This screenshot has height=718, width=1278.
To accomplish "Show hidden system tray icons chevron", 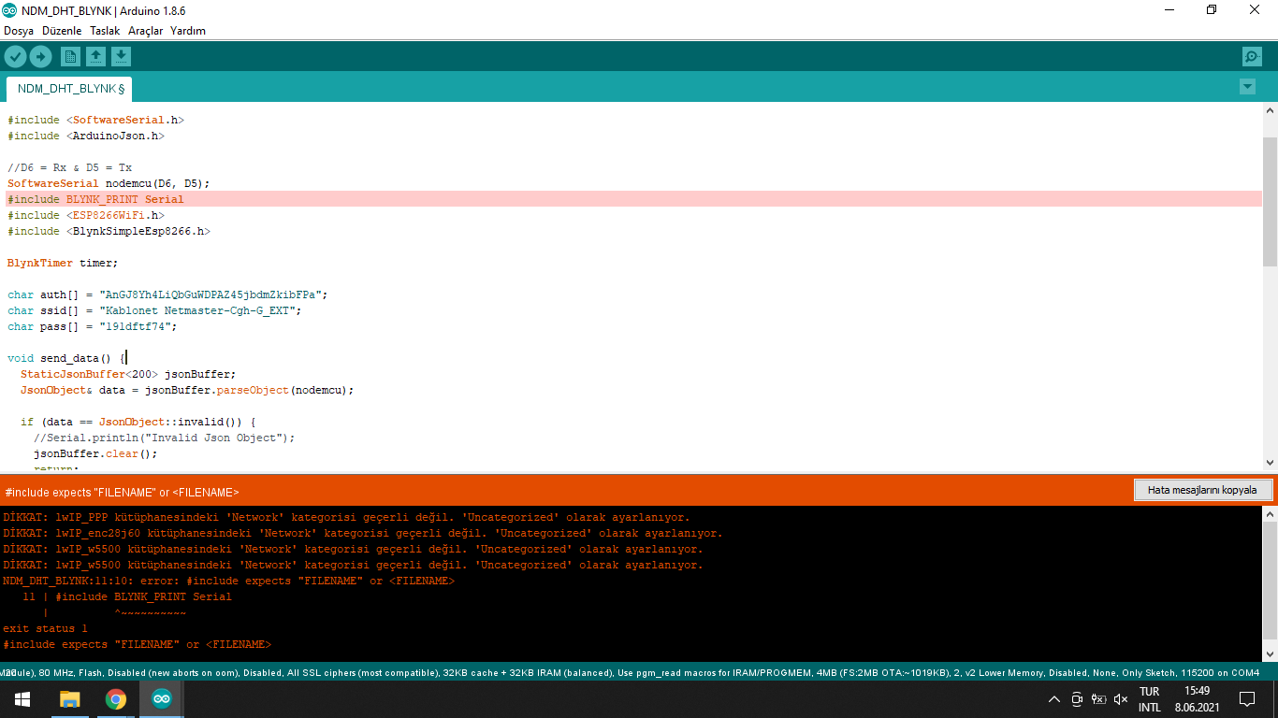I will coord(1054,699).
